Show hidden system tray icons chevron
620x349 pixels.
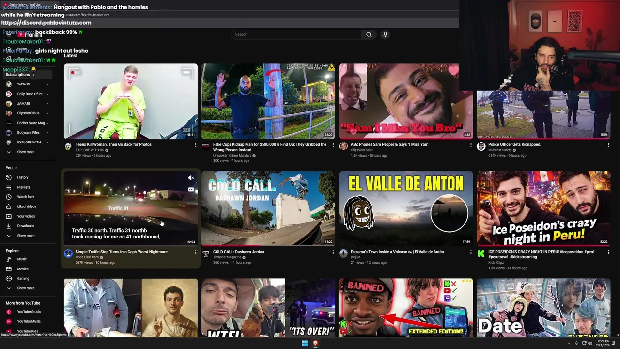point(569,343)
